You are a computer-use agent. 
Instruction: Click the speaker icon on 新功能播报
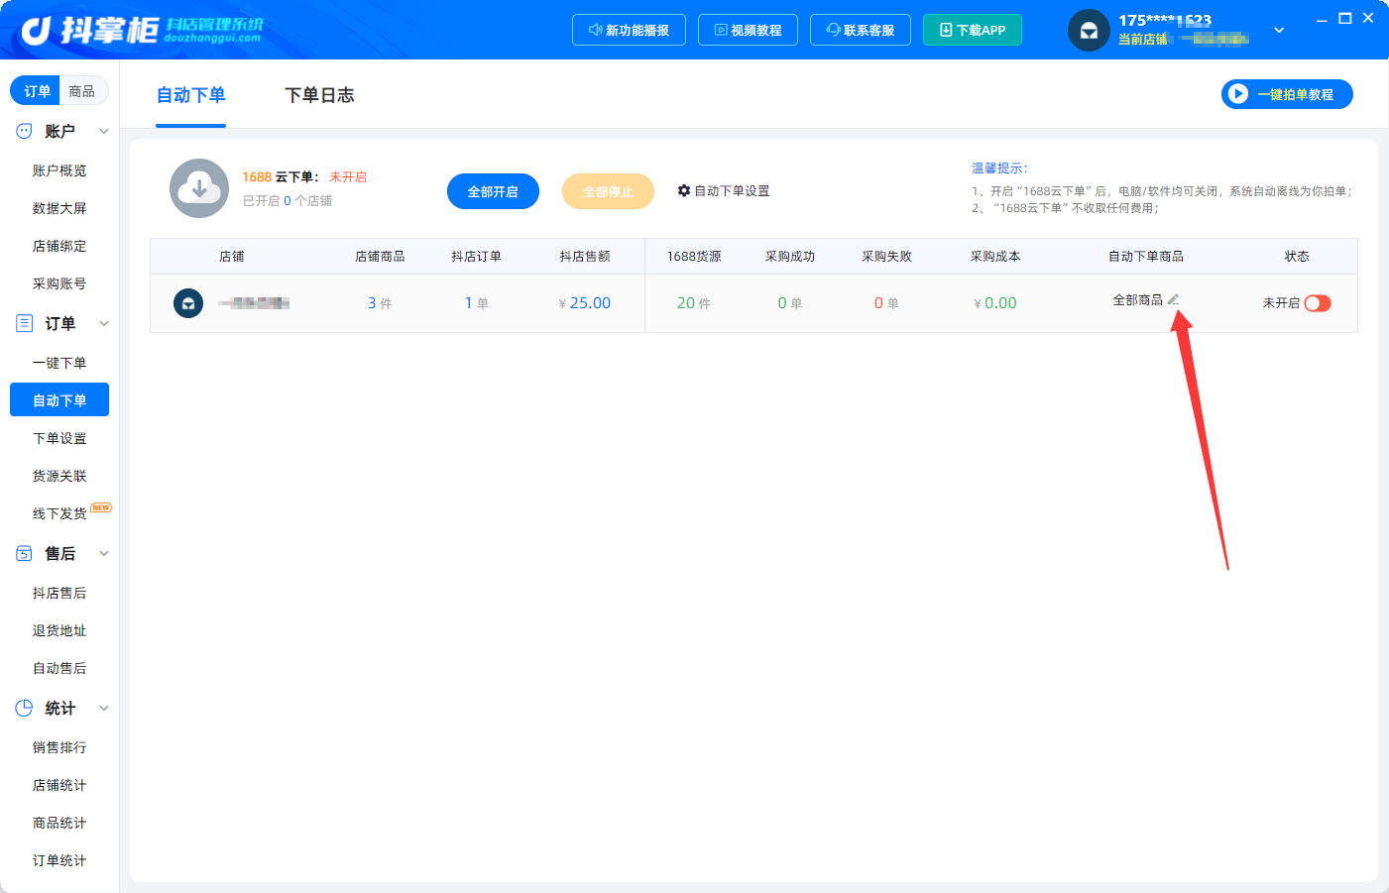(x=595, y=30)
